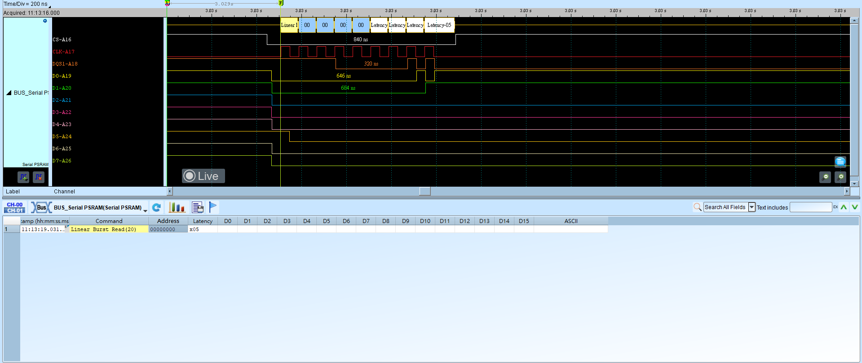Find previous match with green up arrow
This screenshot has width=862, height=363.
[x=844, y=207]
